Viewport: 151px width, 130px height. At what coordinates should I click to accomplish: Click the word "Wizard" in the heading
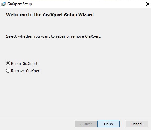(86, 15)
